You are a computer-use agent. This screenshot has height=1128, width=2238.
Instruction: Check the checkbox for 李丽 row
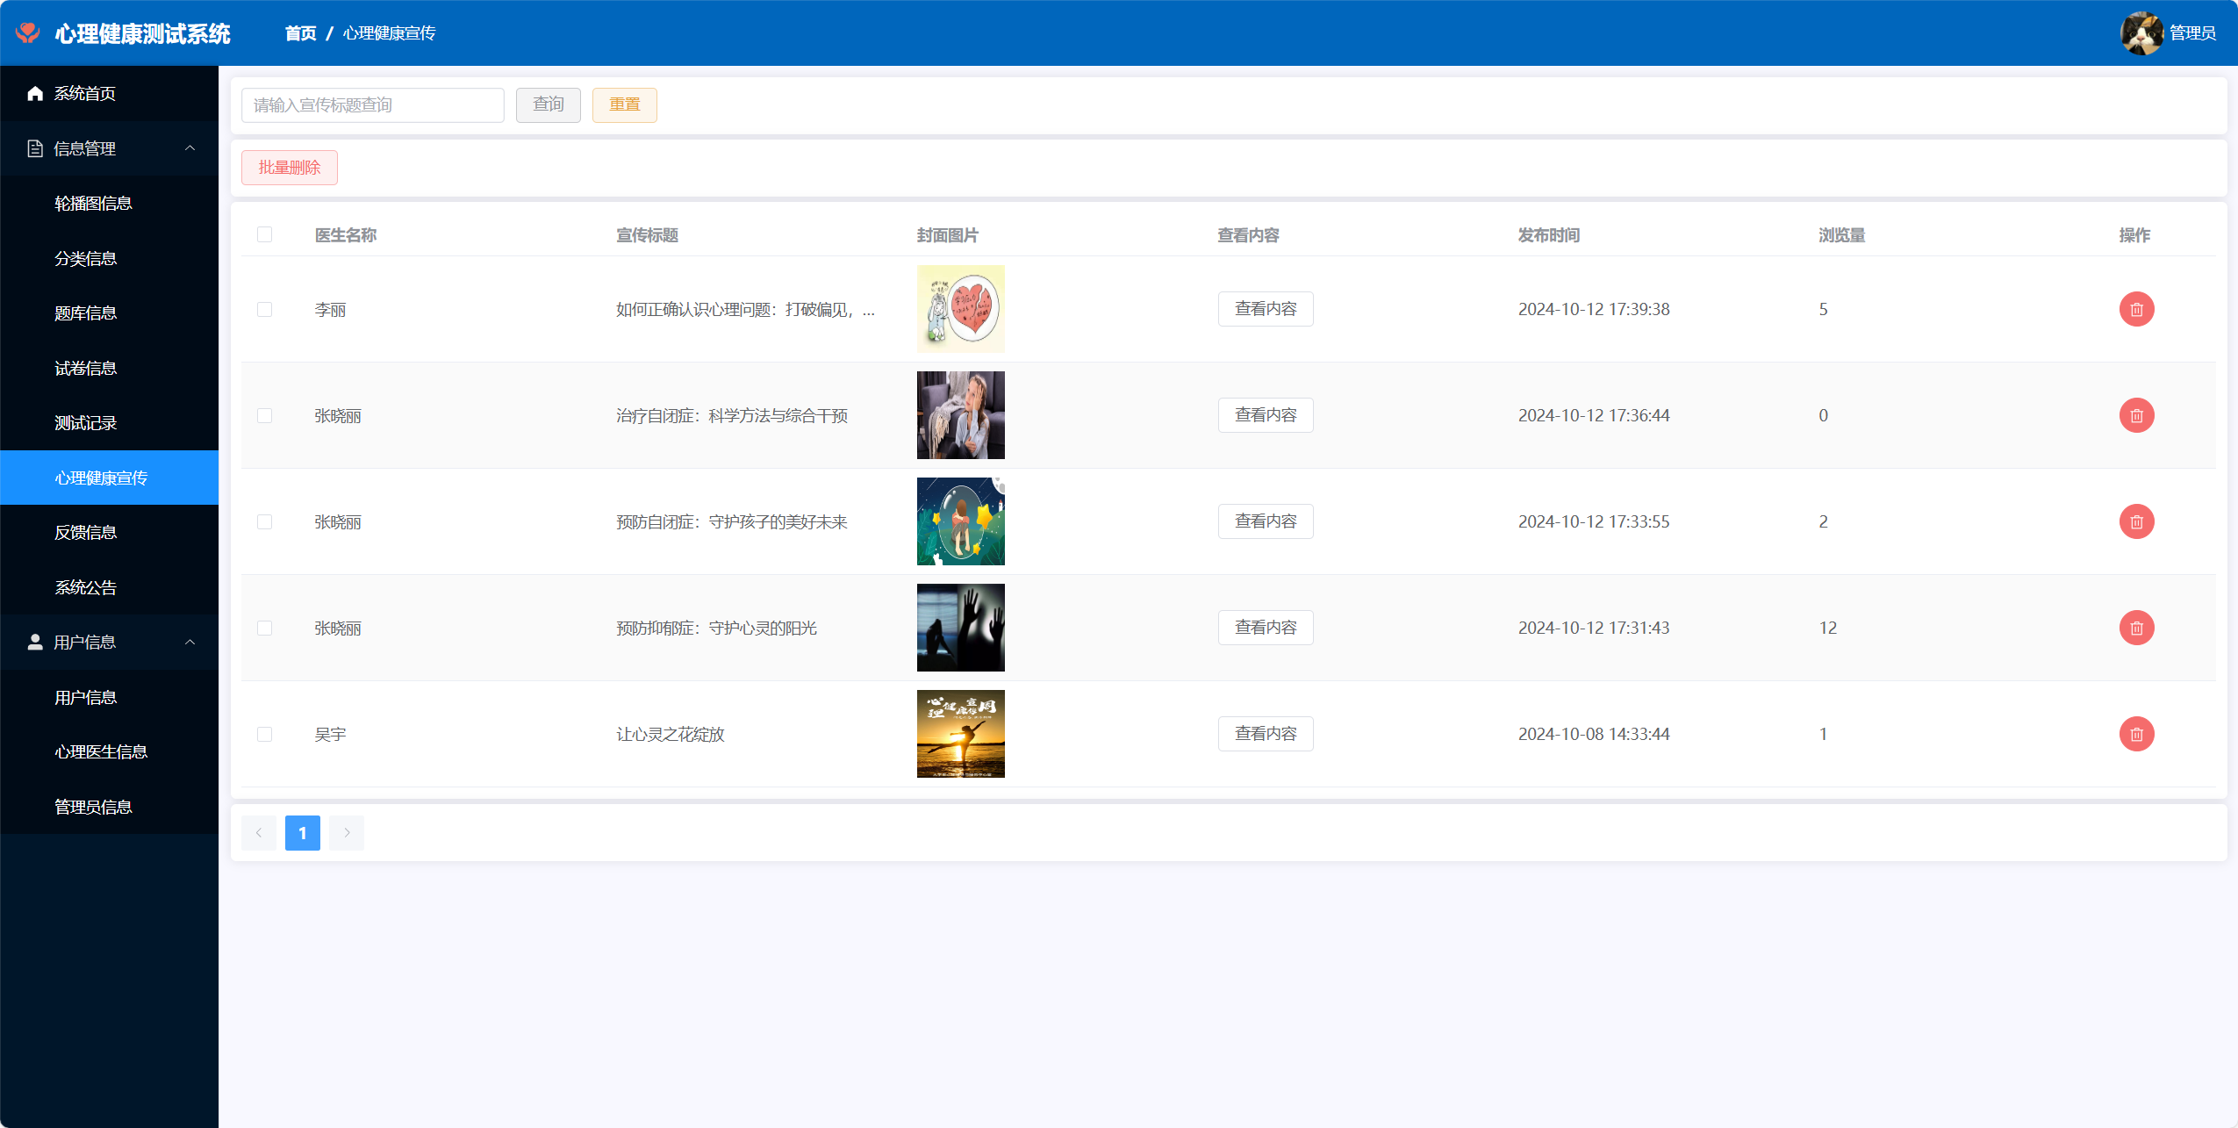point(264,309)
